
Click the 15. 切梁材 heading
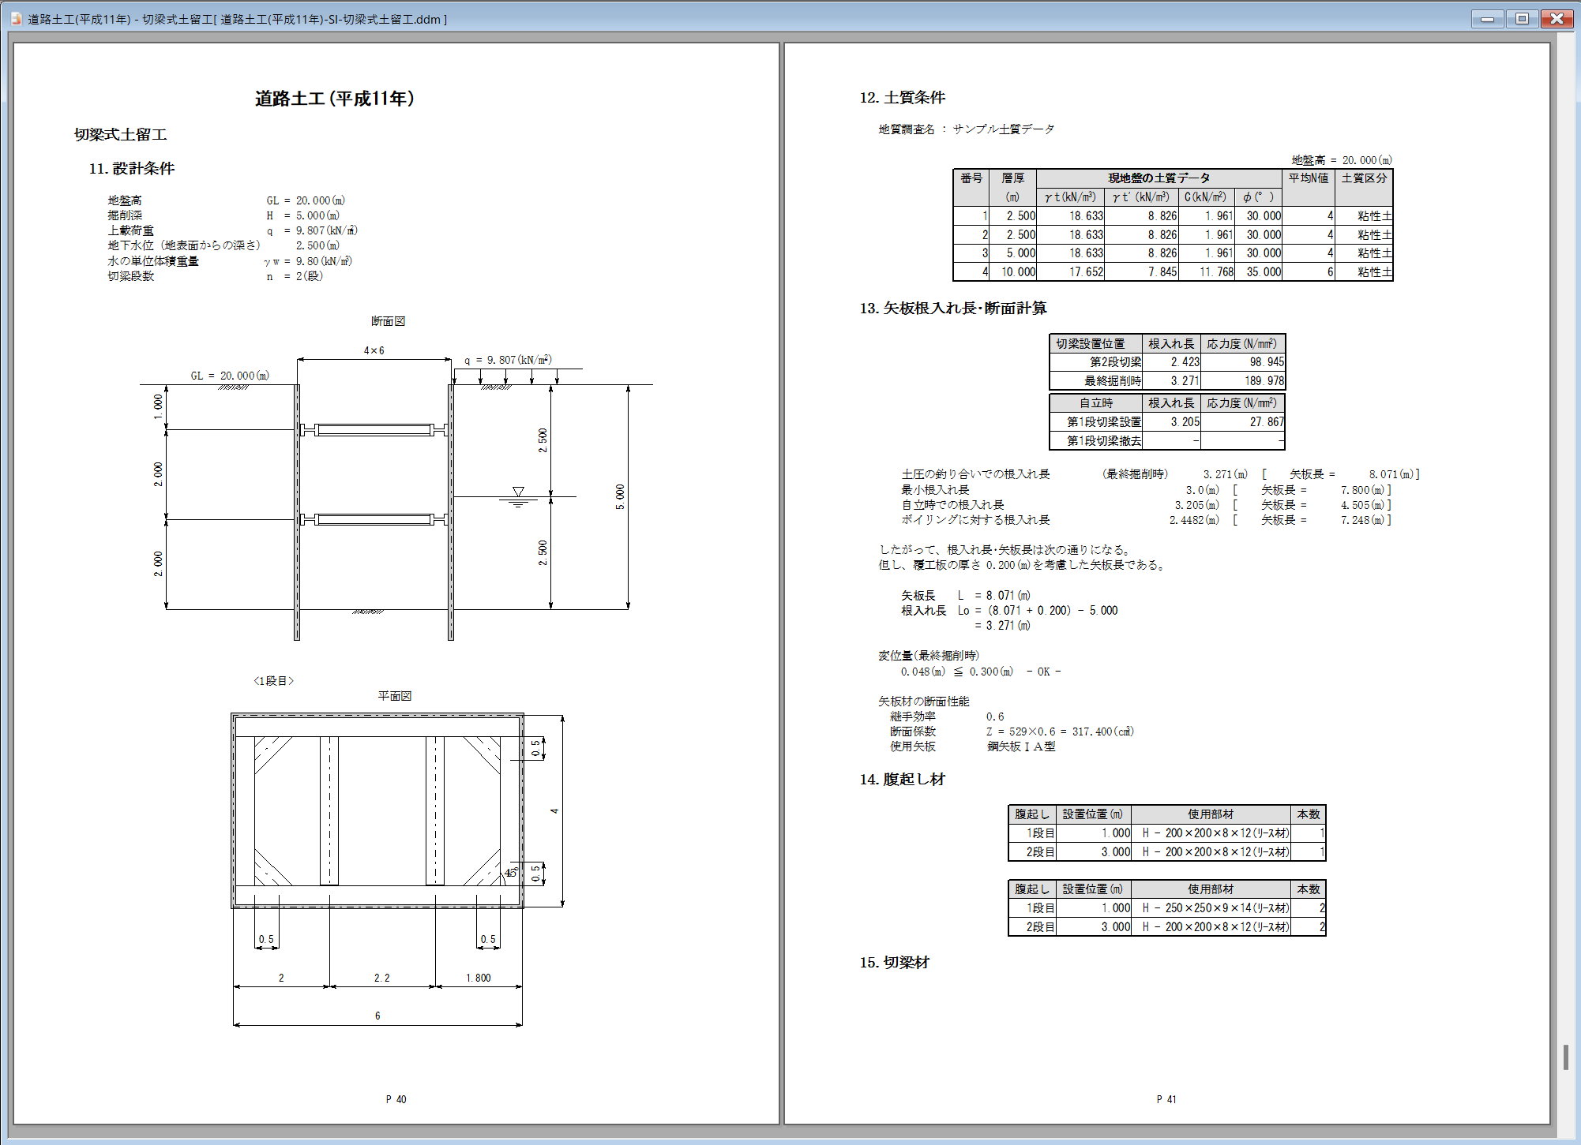pos(894,962)
